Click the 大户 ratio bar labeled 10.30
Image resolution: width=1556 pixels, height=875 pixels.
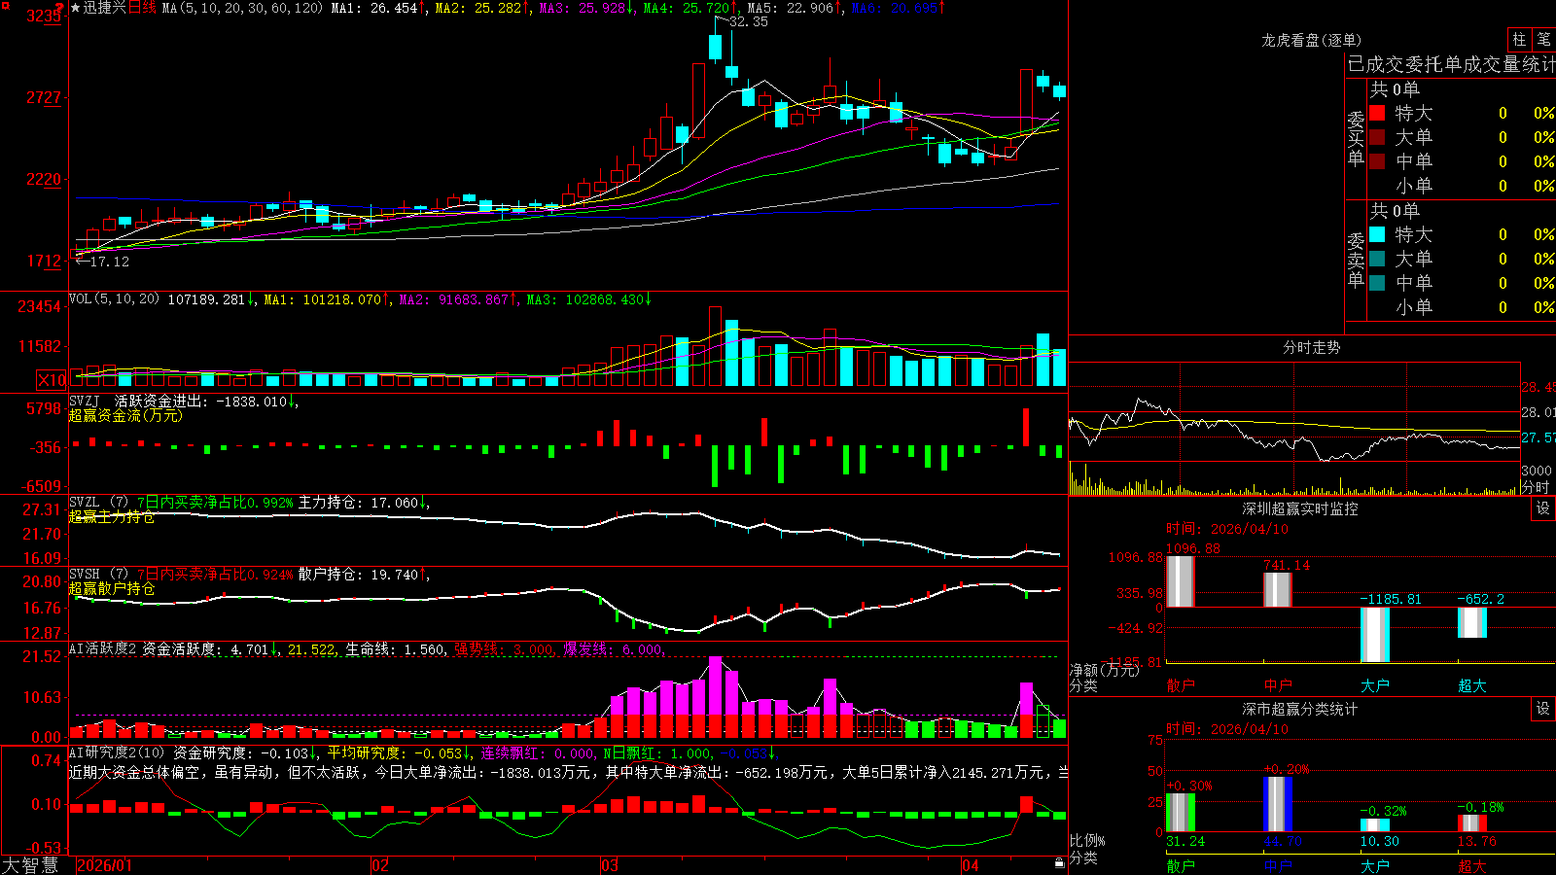coord(1375,825)
